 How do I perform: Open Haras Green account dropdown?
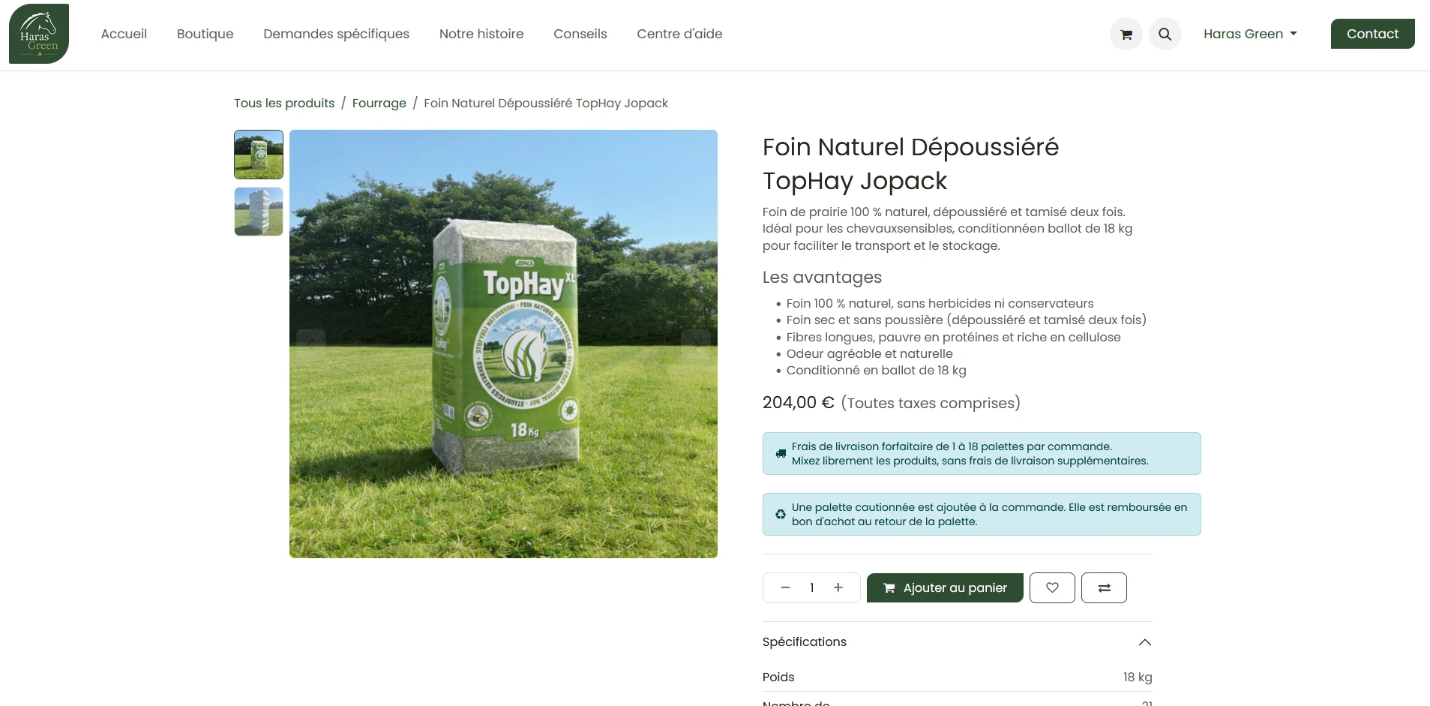[1250, 34]
